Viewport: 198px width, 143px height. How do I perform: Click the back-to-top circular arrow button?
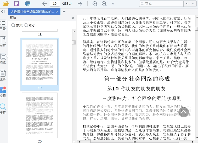[x=184, y=112]
